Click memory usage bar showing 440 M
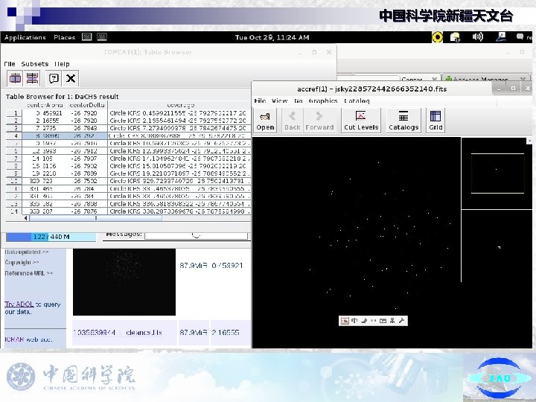 (51, 237)
